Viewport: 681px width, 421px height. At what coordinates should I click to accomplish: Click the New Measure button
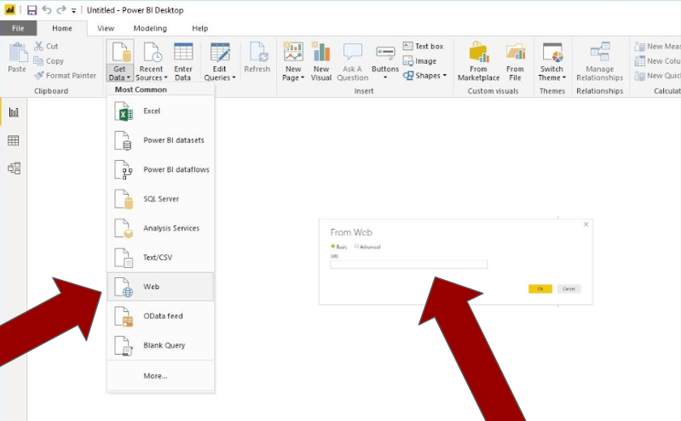[657, 46]
